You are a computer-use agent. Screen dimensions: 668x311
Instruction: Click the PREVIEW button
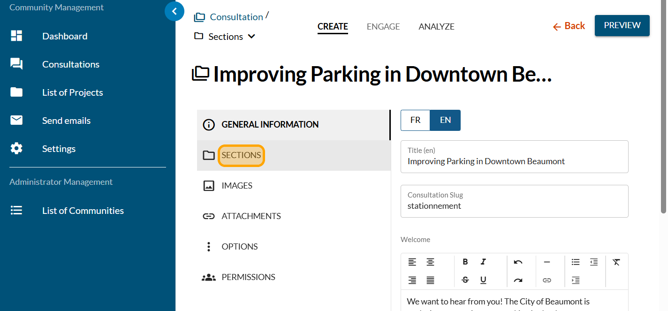pos(622,25)
